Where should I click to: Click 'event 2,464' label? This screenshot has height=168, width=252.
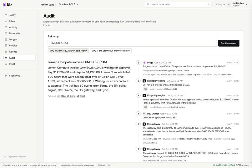coord(233,96)
